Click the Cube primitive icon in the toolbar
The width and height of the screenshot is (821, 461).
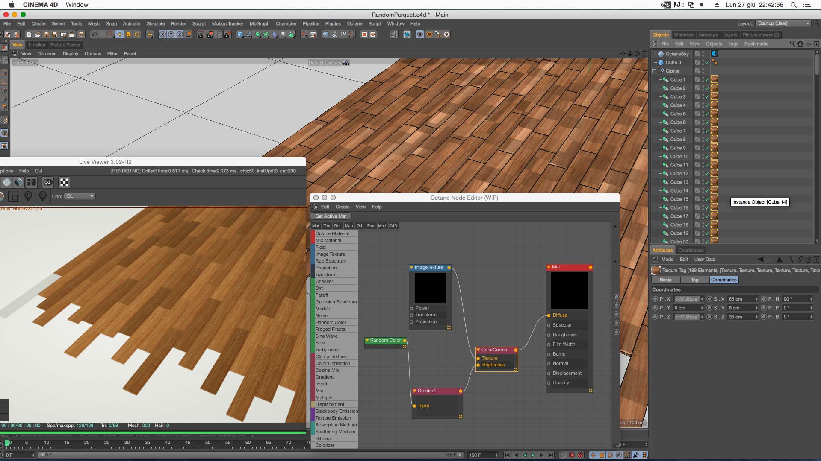pos(240,34)
